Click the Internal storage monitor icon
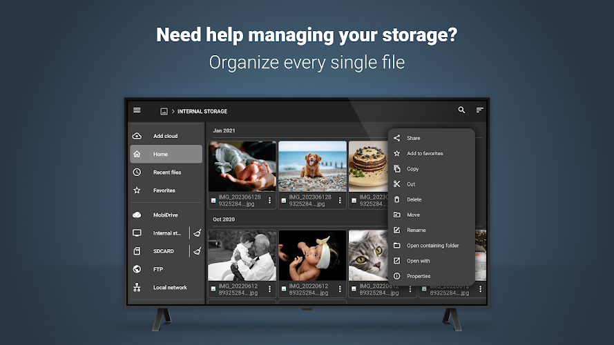The image size is (614, 345). [x=137, y=233]
